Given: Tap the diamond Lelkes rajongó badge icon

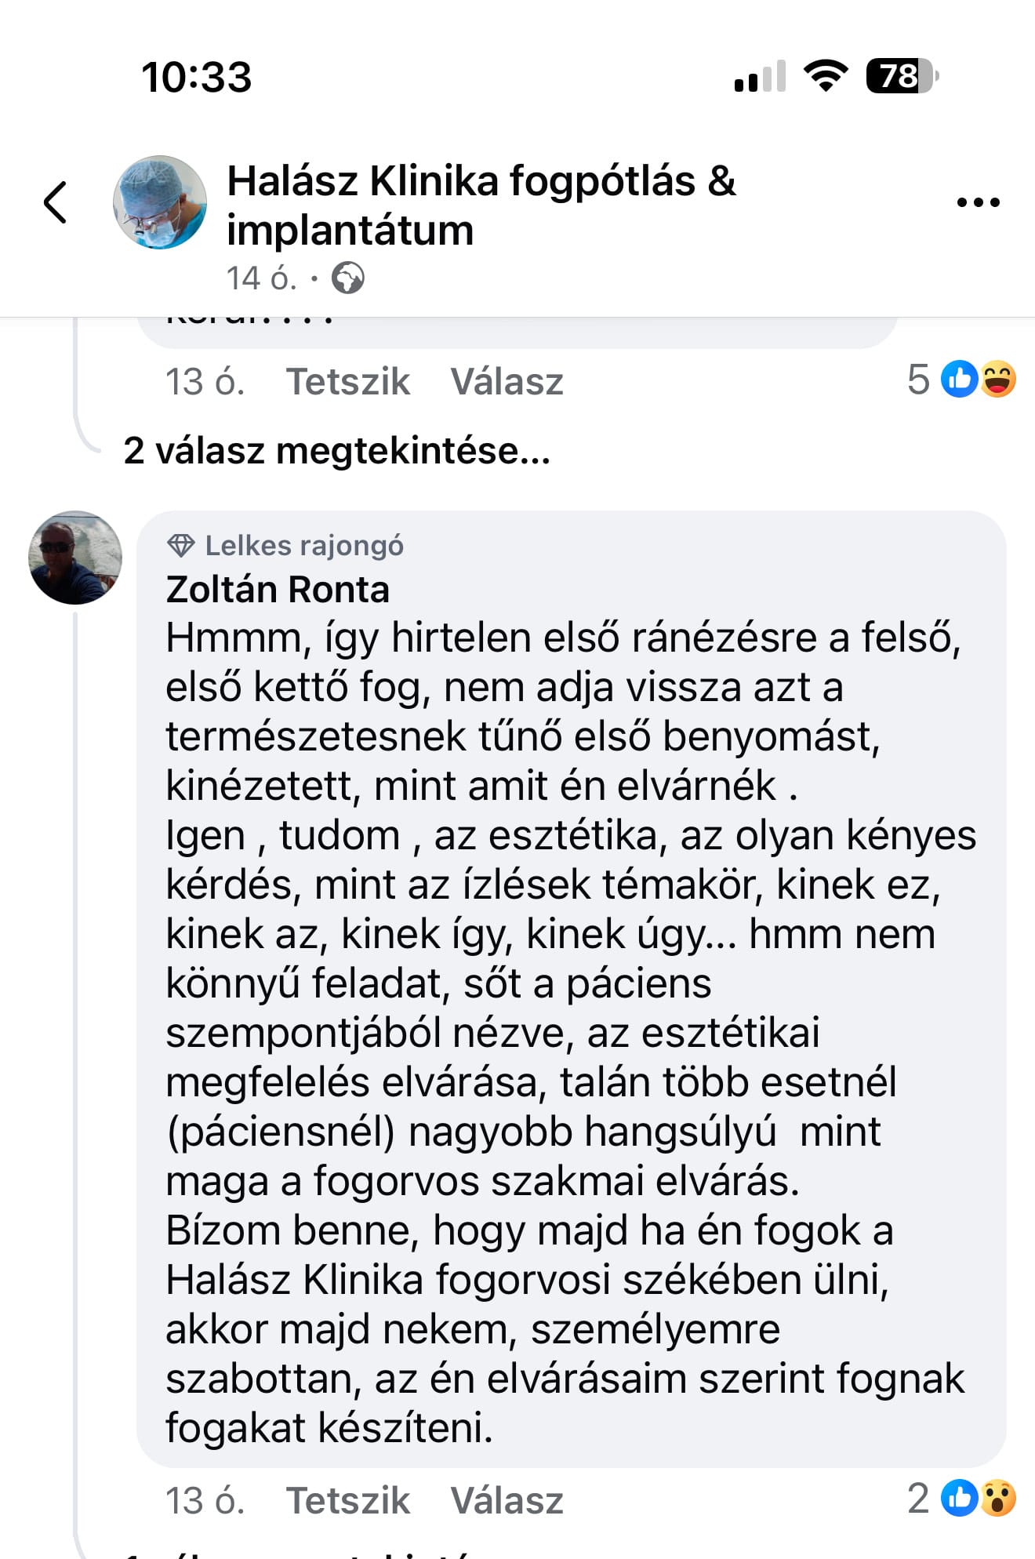Looking at the screenshot, I should [x=181, y=546].
